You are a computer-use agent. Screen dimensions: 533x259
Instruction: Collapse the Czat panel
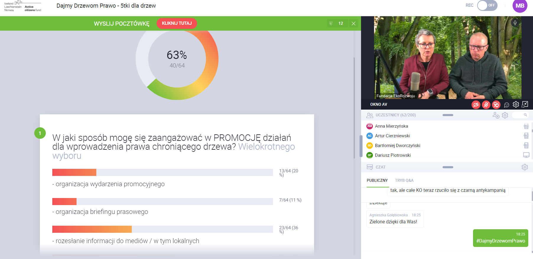[x=448, y=167]
